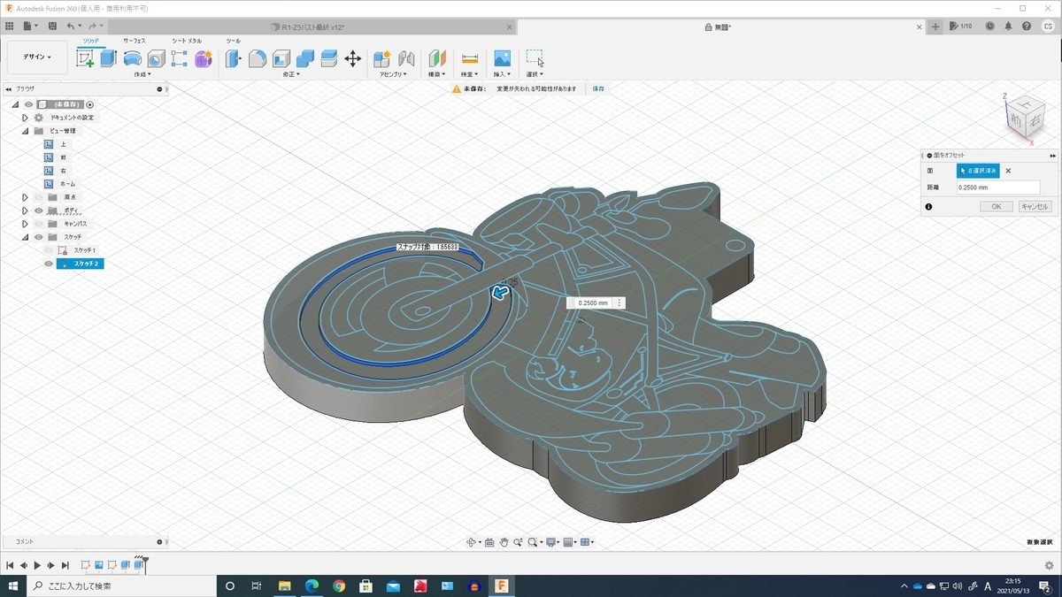Open the デザイン workspace dropdown
The image size is (1062, 597).
click(x=37, y=57)
